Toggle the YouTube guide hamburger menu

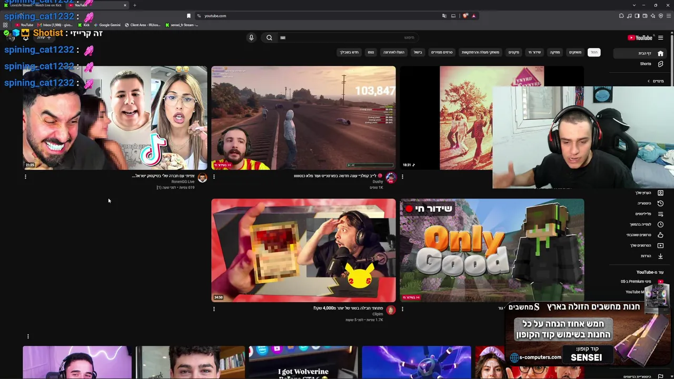tap(660, 37)
